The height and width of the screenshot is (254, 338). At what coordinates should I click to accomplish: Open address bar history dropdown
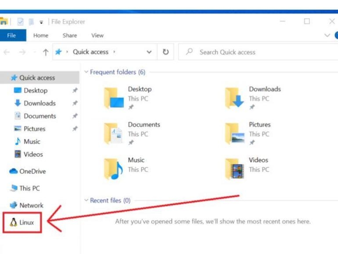(149, 52)
